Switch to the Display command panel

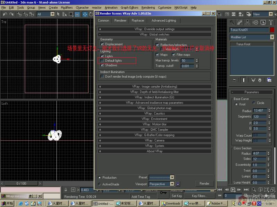pos(263,22)
